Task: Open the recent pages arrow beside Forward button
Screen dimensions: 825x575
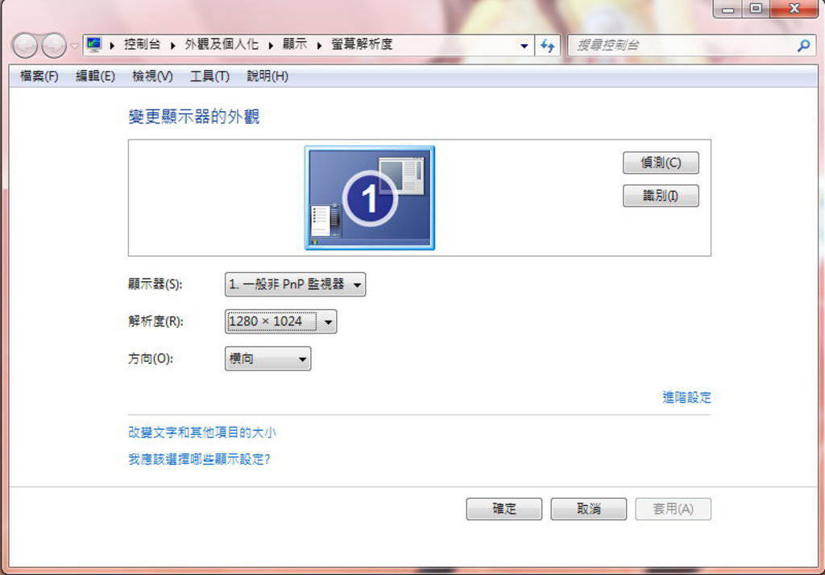Action: (x=74, y=46)
